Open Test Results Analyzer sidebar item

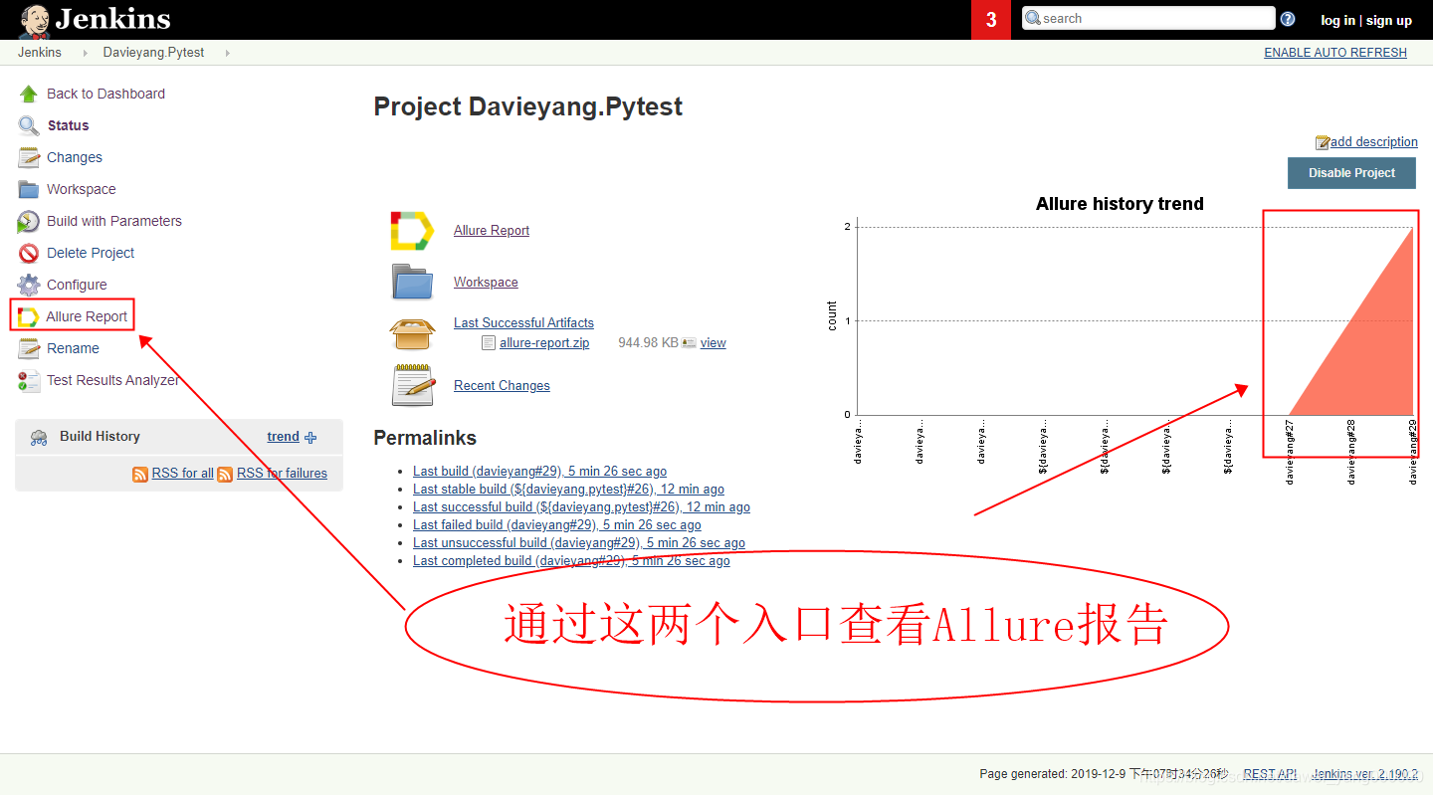tap(113, 380)
